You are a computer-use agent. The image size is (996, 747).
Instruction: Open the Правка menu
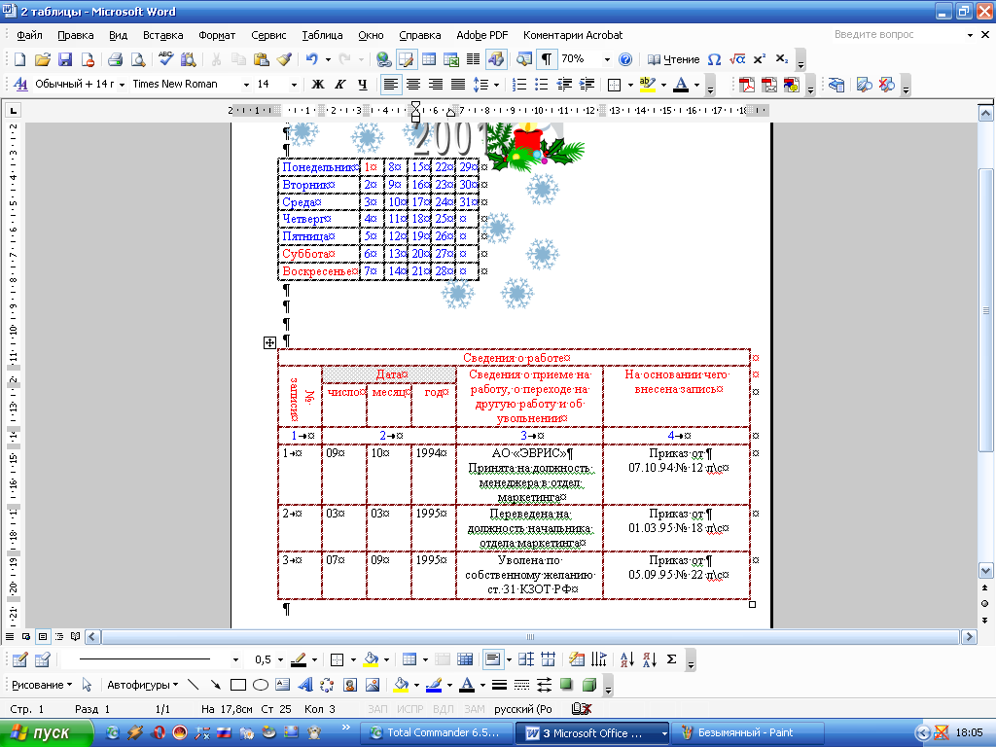(76, 35)
